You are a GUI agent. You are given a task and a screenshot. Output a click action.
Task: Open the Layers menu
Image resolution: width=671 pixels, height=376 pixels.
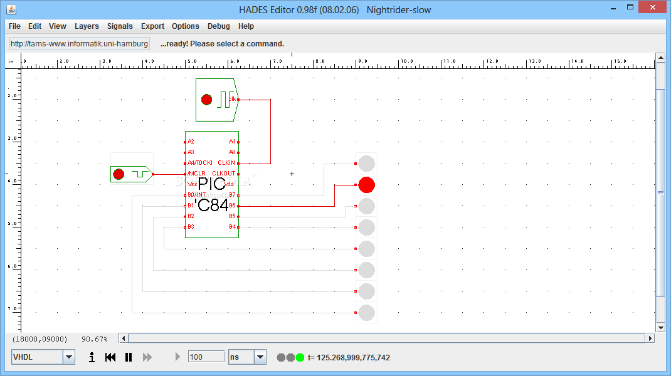pyautogui.click(x=87, y=26)
